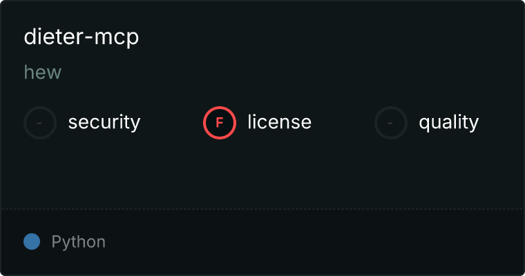
Task: Click the dash inside the security badge
Action: click(x=39, y=123)
